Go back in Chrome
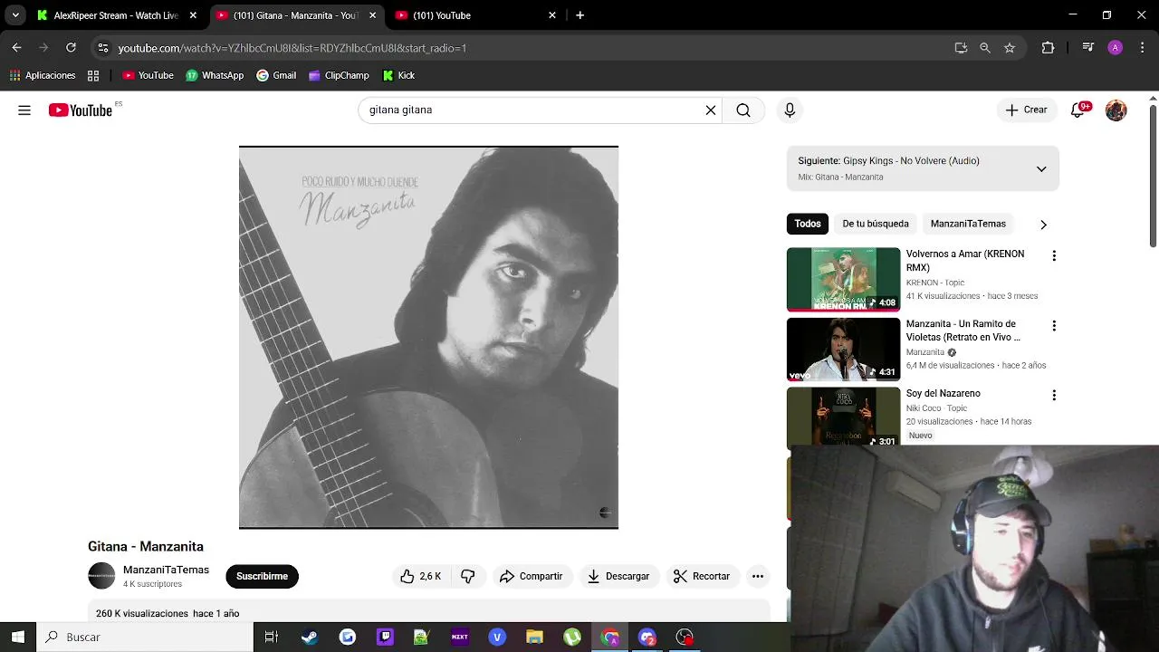Screen dimensions: 1159x652 tap(16, 48)
